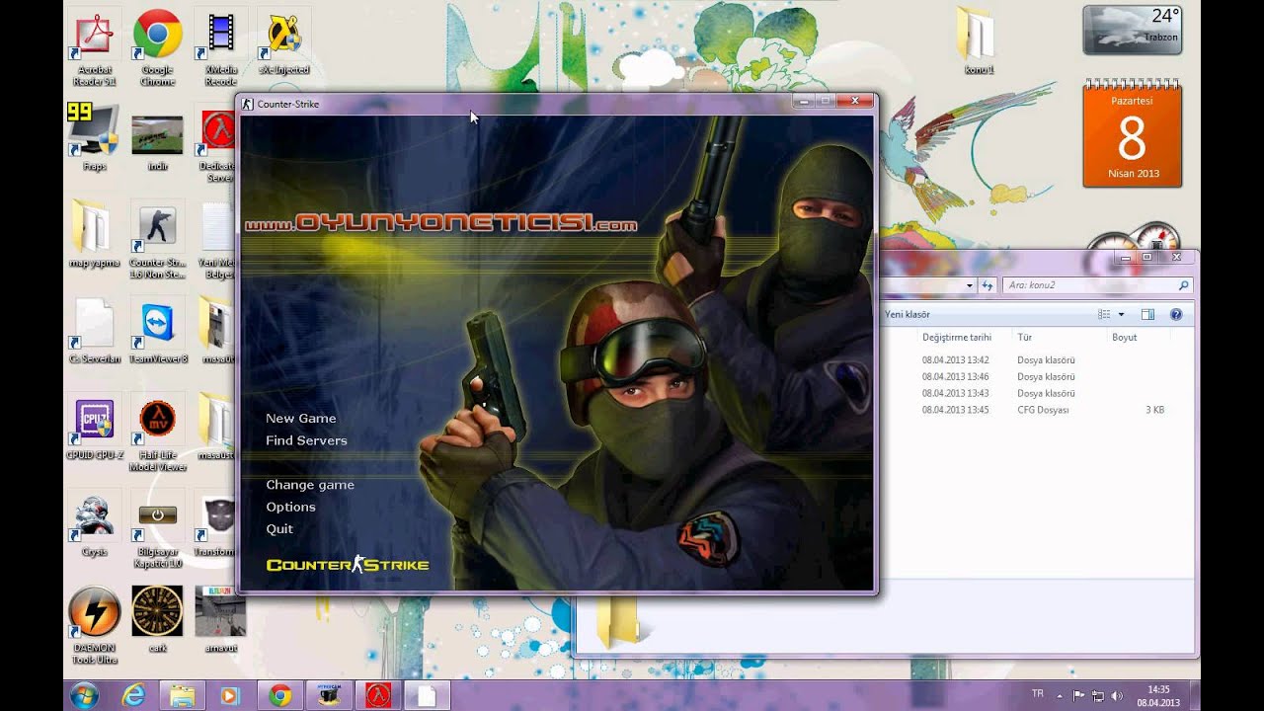
Task: Click the TR language indicator in system tray
Action: [x=1038, y=694]
